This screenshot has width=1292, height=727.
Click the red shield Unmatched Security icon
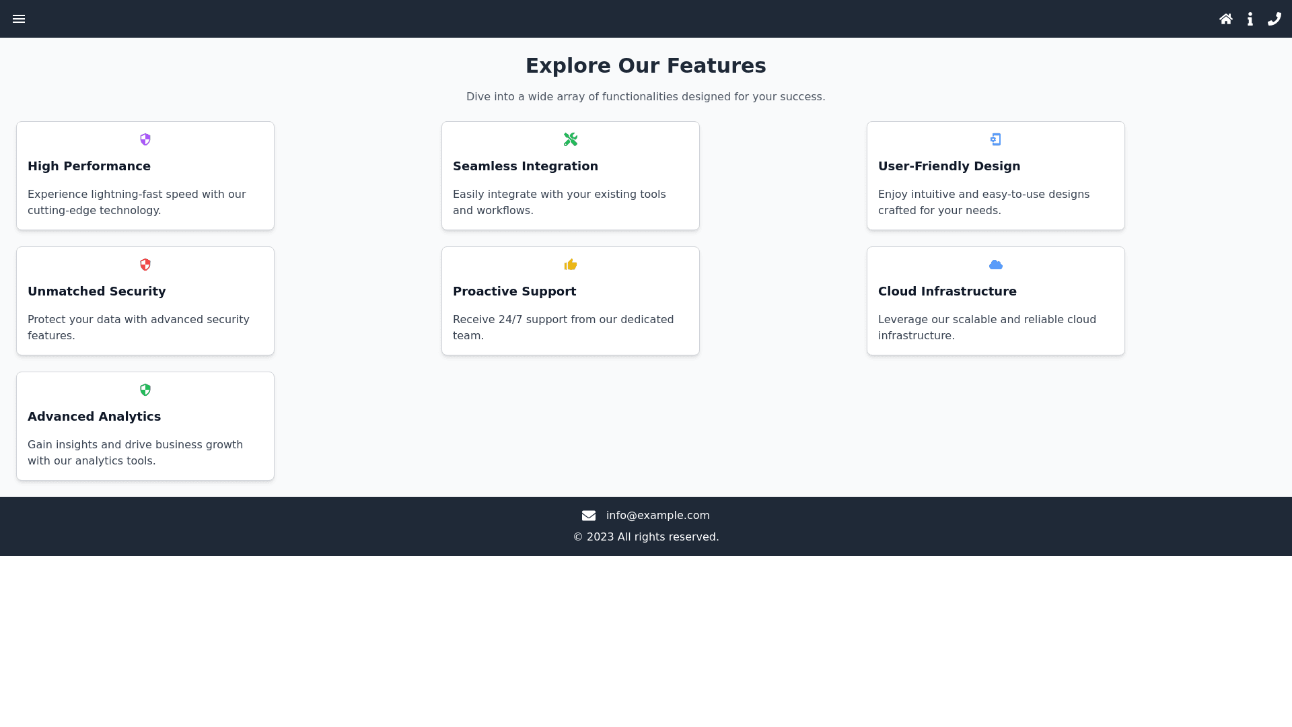(145, 265)
